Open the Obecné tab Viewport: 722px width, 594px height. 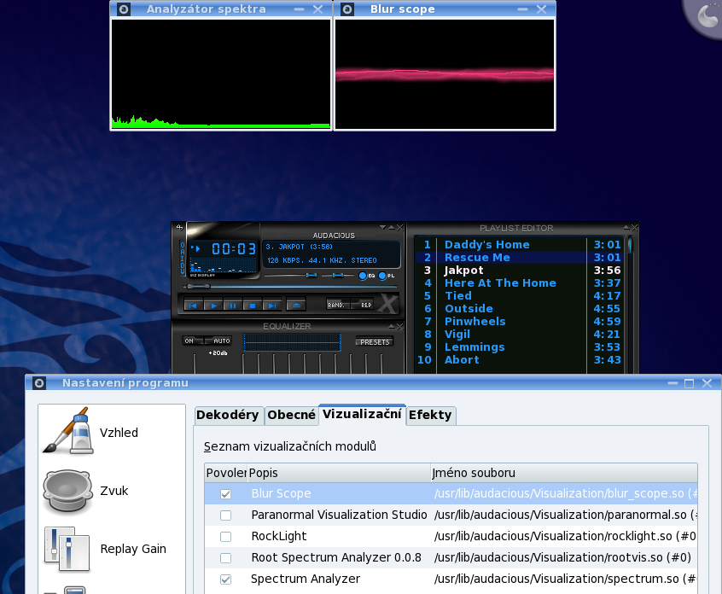pos(291,416)
